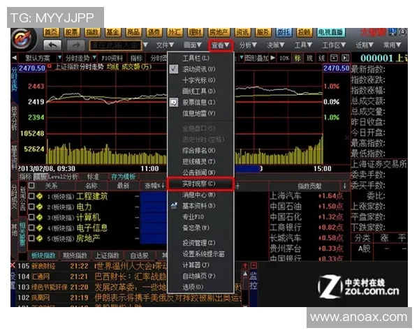
Task: Click the 存为模板 button
Action: [122, 177]
